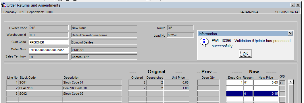Screen dimensions: 304x103
Task: Click the blue information speech-bubble icon
Action: point(204,42)
